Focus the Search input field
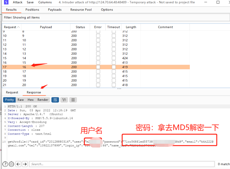The height and width of the screenshot is (169, 230). pyautogui.click(x=122, y=164)
